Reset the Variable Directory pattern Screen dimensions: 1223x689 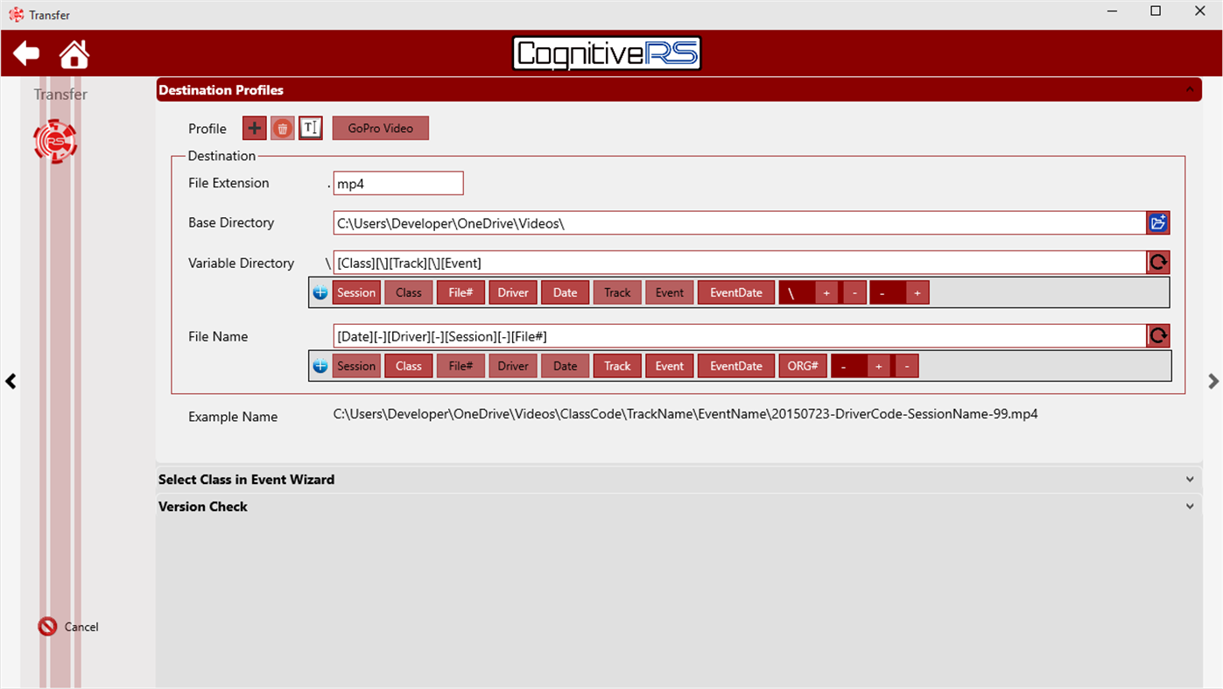(x=1158, y=262)
